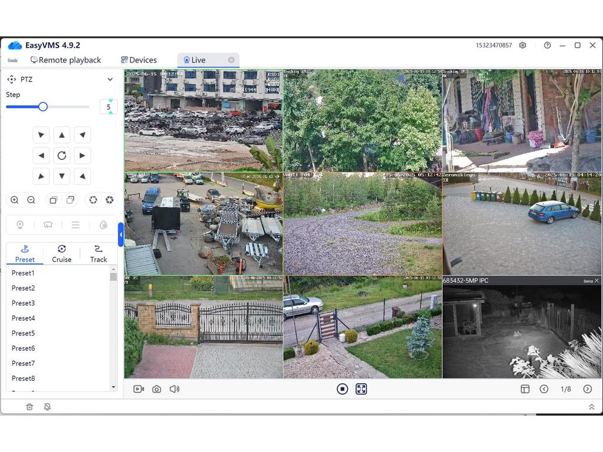The height and width of the screenshot is (452, 603).
Task: Enter fullscreen view of the camera grid
Action: 361,389
